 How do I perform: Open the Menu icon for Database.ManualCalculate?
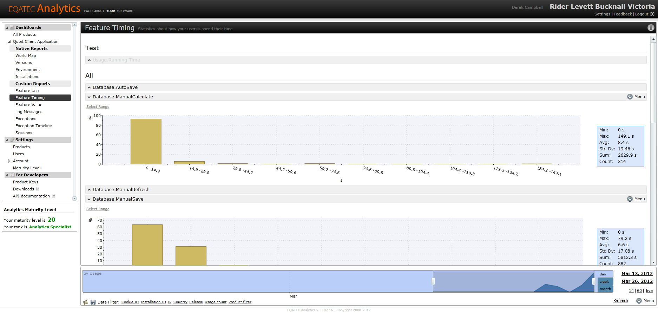point(630,97)
